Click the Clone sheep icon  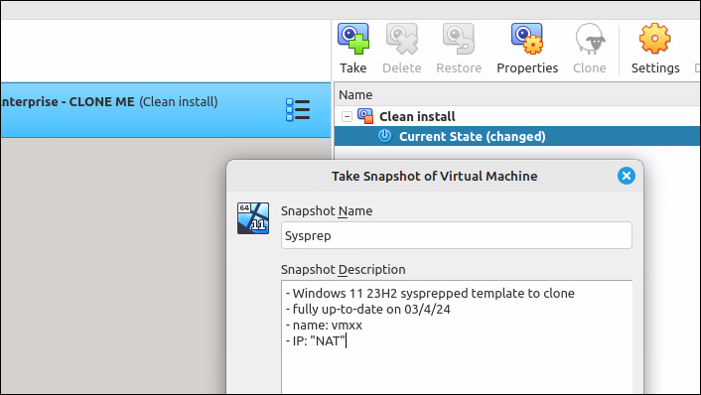[590, 39]
